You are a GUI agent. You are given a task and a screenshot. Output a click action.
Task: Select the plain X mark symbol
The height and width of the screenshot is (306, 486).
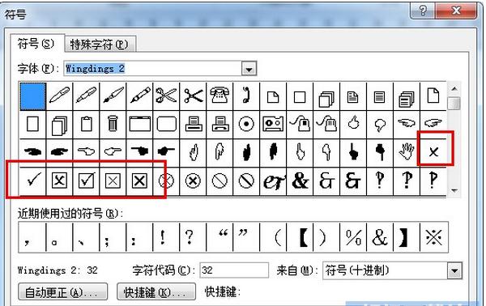point(433,152)
